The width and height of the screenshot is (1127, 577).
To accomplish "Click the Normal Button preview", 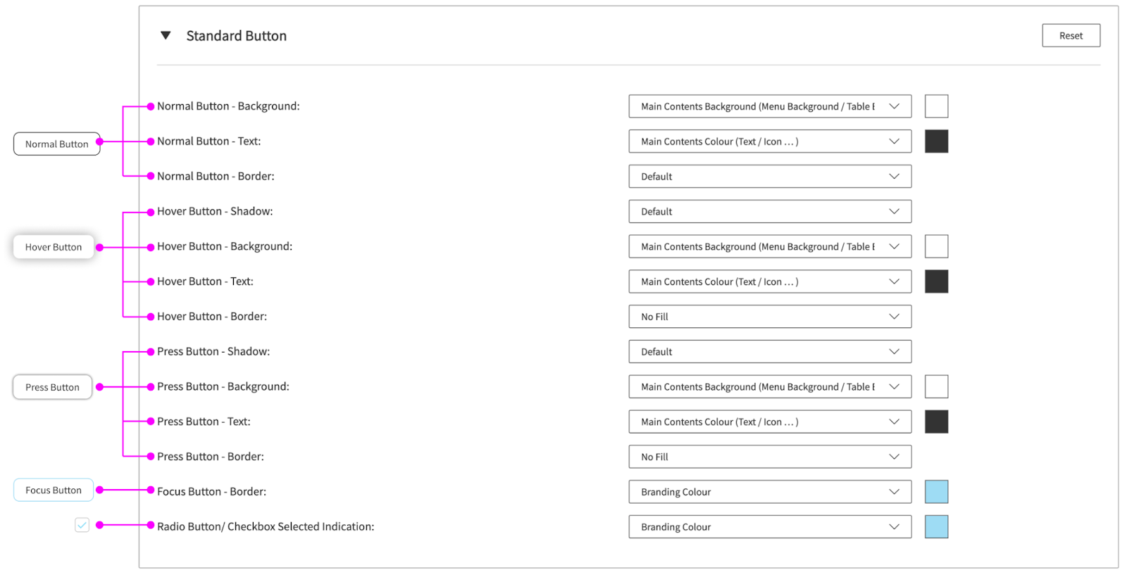I will [57, 144].
